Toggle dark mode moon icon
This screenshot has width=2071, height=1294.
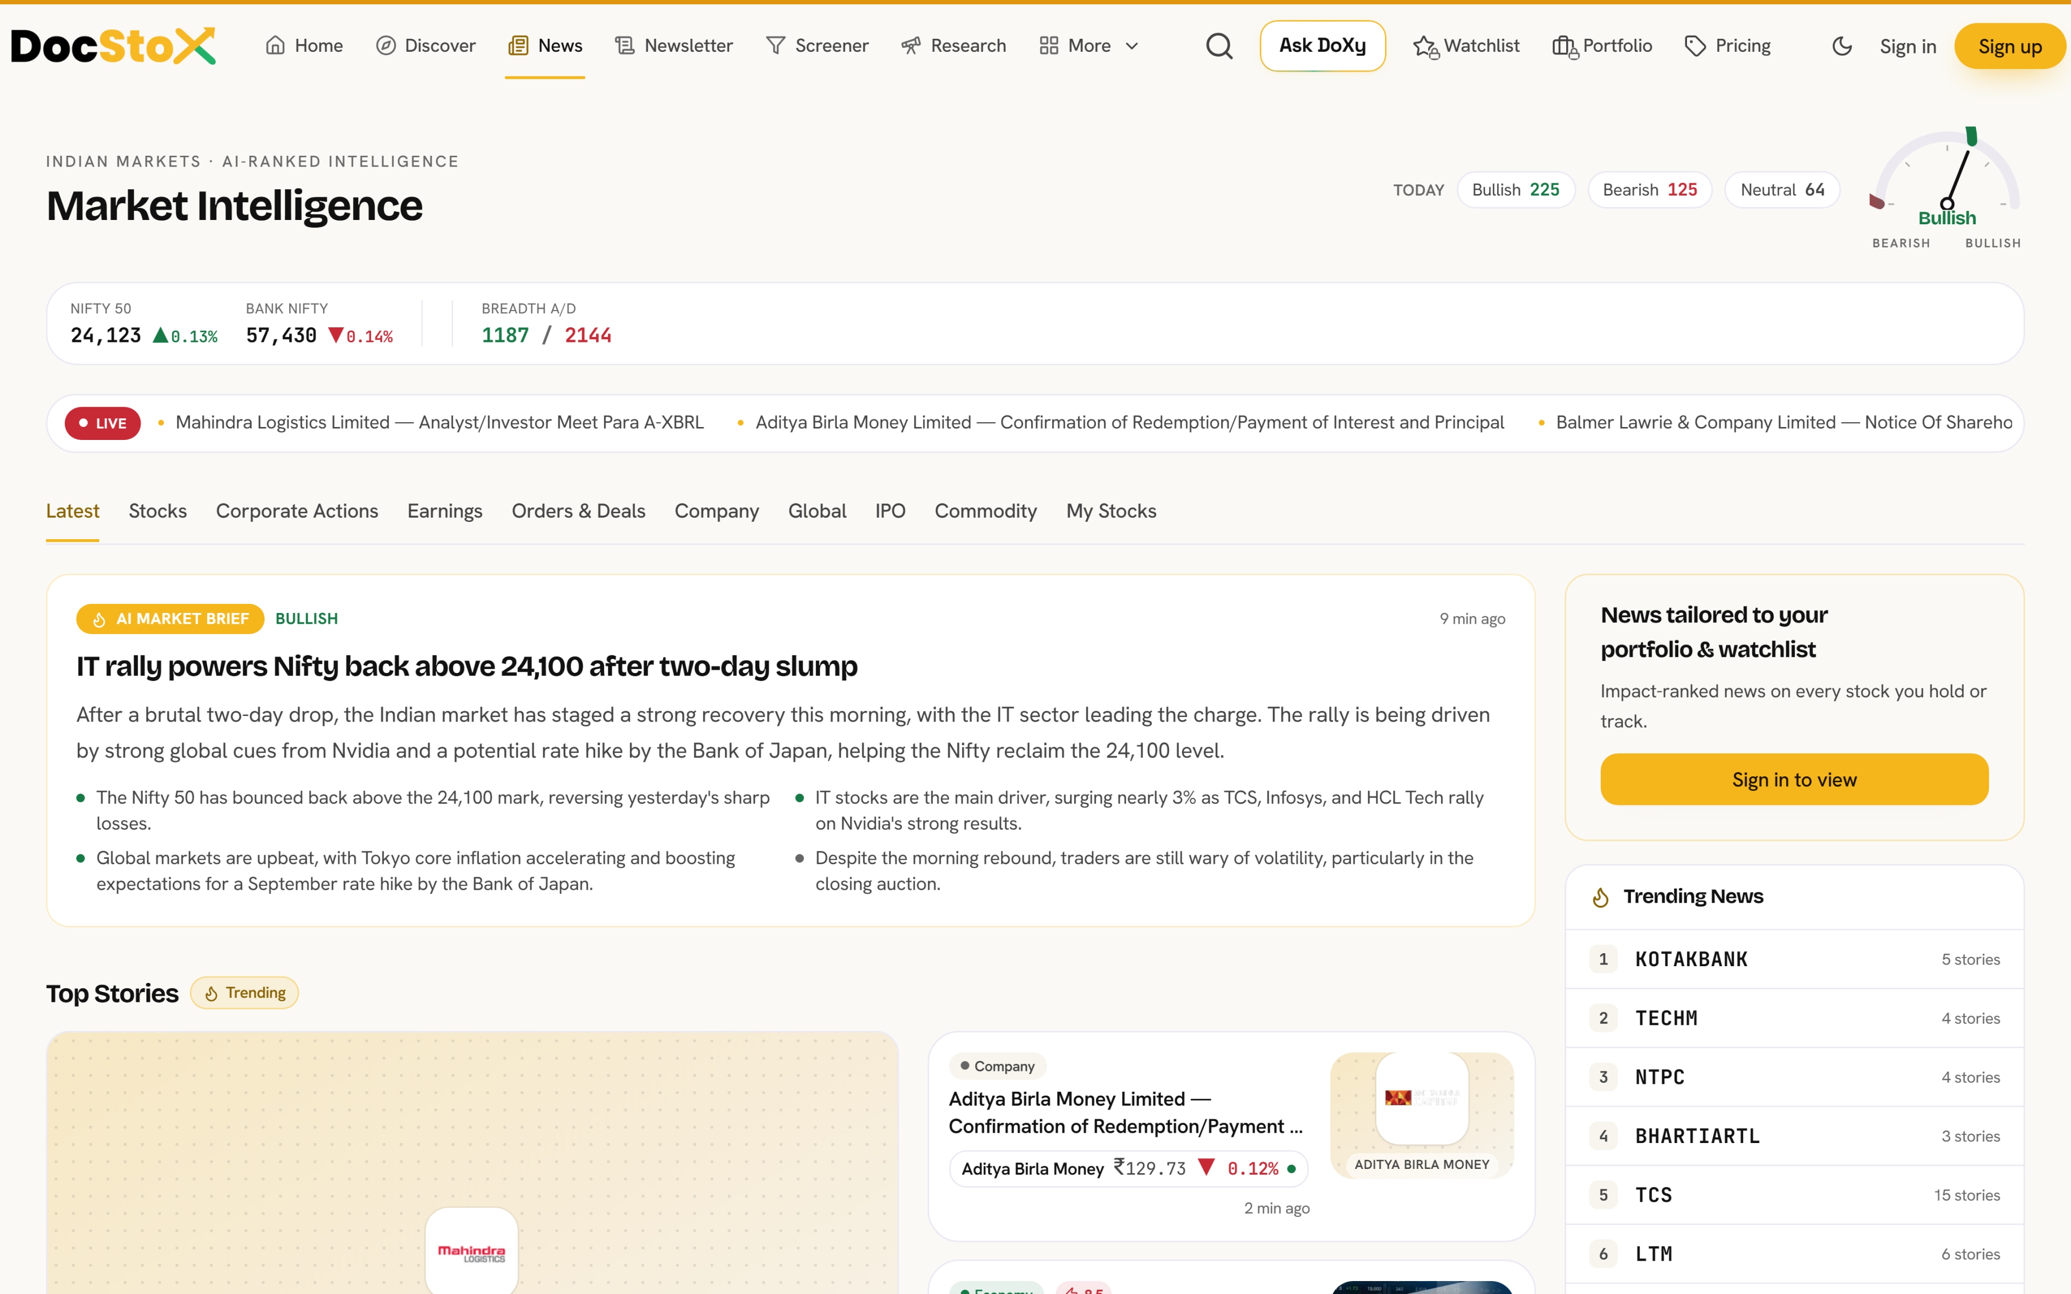click(1842, 46)
